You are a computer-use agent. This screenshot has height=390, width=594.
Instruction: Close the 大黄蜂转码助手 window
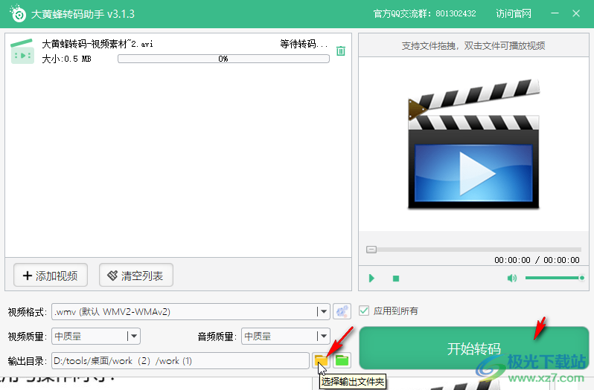tap(576, 13)
